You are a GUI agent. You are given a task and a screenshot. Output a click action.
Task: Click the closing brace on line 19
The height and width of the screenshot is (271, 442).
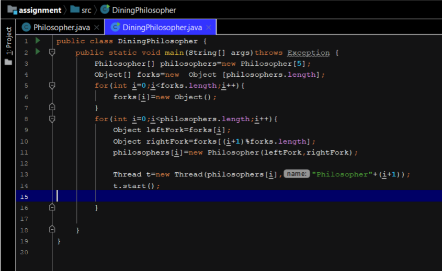[59, 241]
